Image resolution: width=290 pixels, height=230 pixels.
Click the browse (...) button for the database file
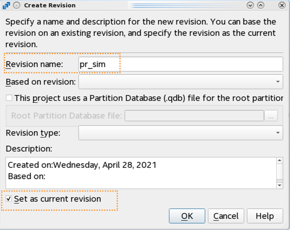click(271, 116)
